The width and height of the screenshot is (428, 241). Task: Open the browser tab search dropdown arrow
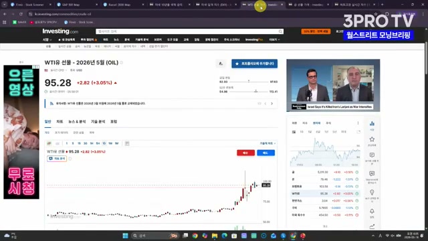tap(5, 5)
